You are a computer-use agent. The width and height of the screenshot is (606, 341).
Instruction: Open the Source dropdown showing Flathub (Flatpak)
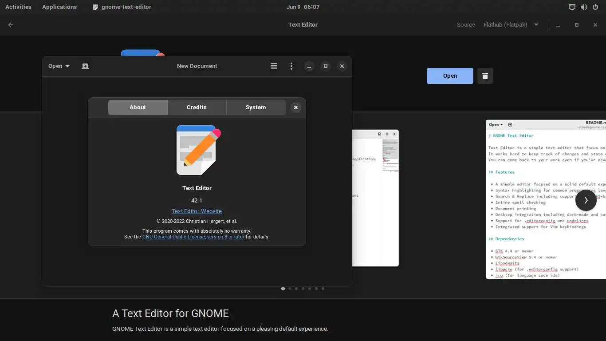pyautogui.click(x=511, y=25)
